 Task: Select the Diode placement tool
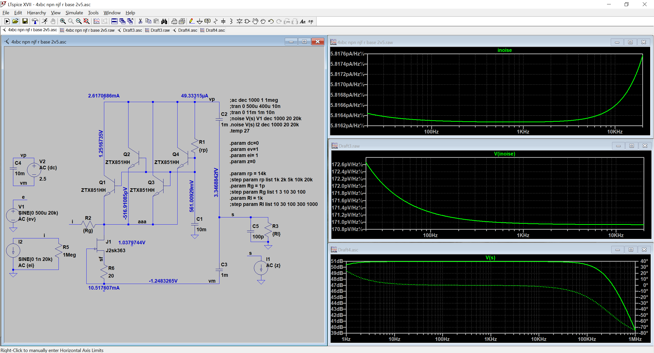[239, 21]
